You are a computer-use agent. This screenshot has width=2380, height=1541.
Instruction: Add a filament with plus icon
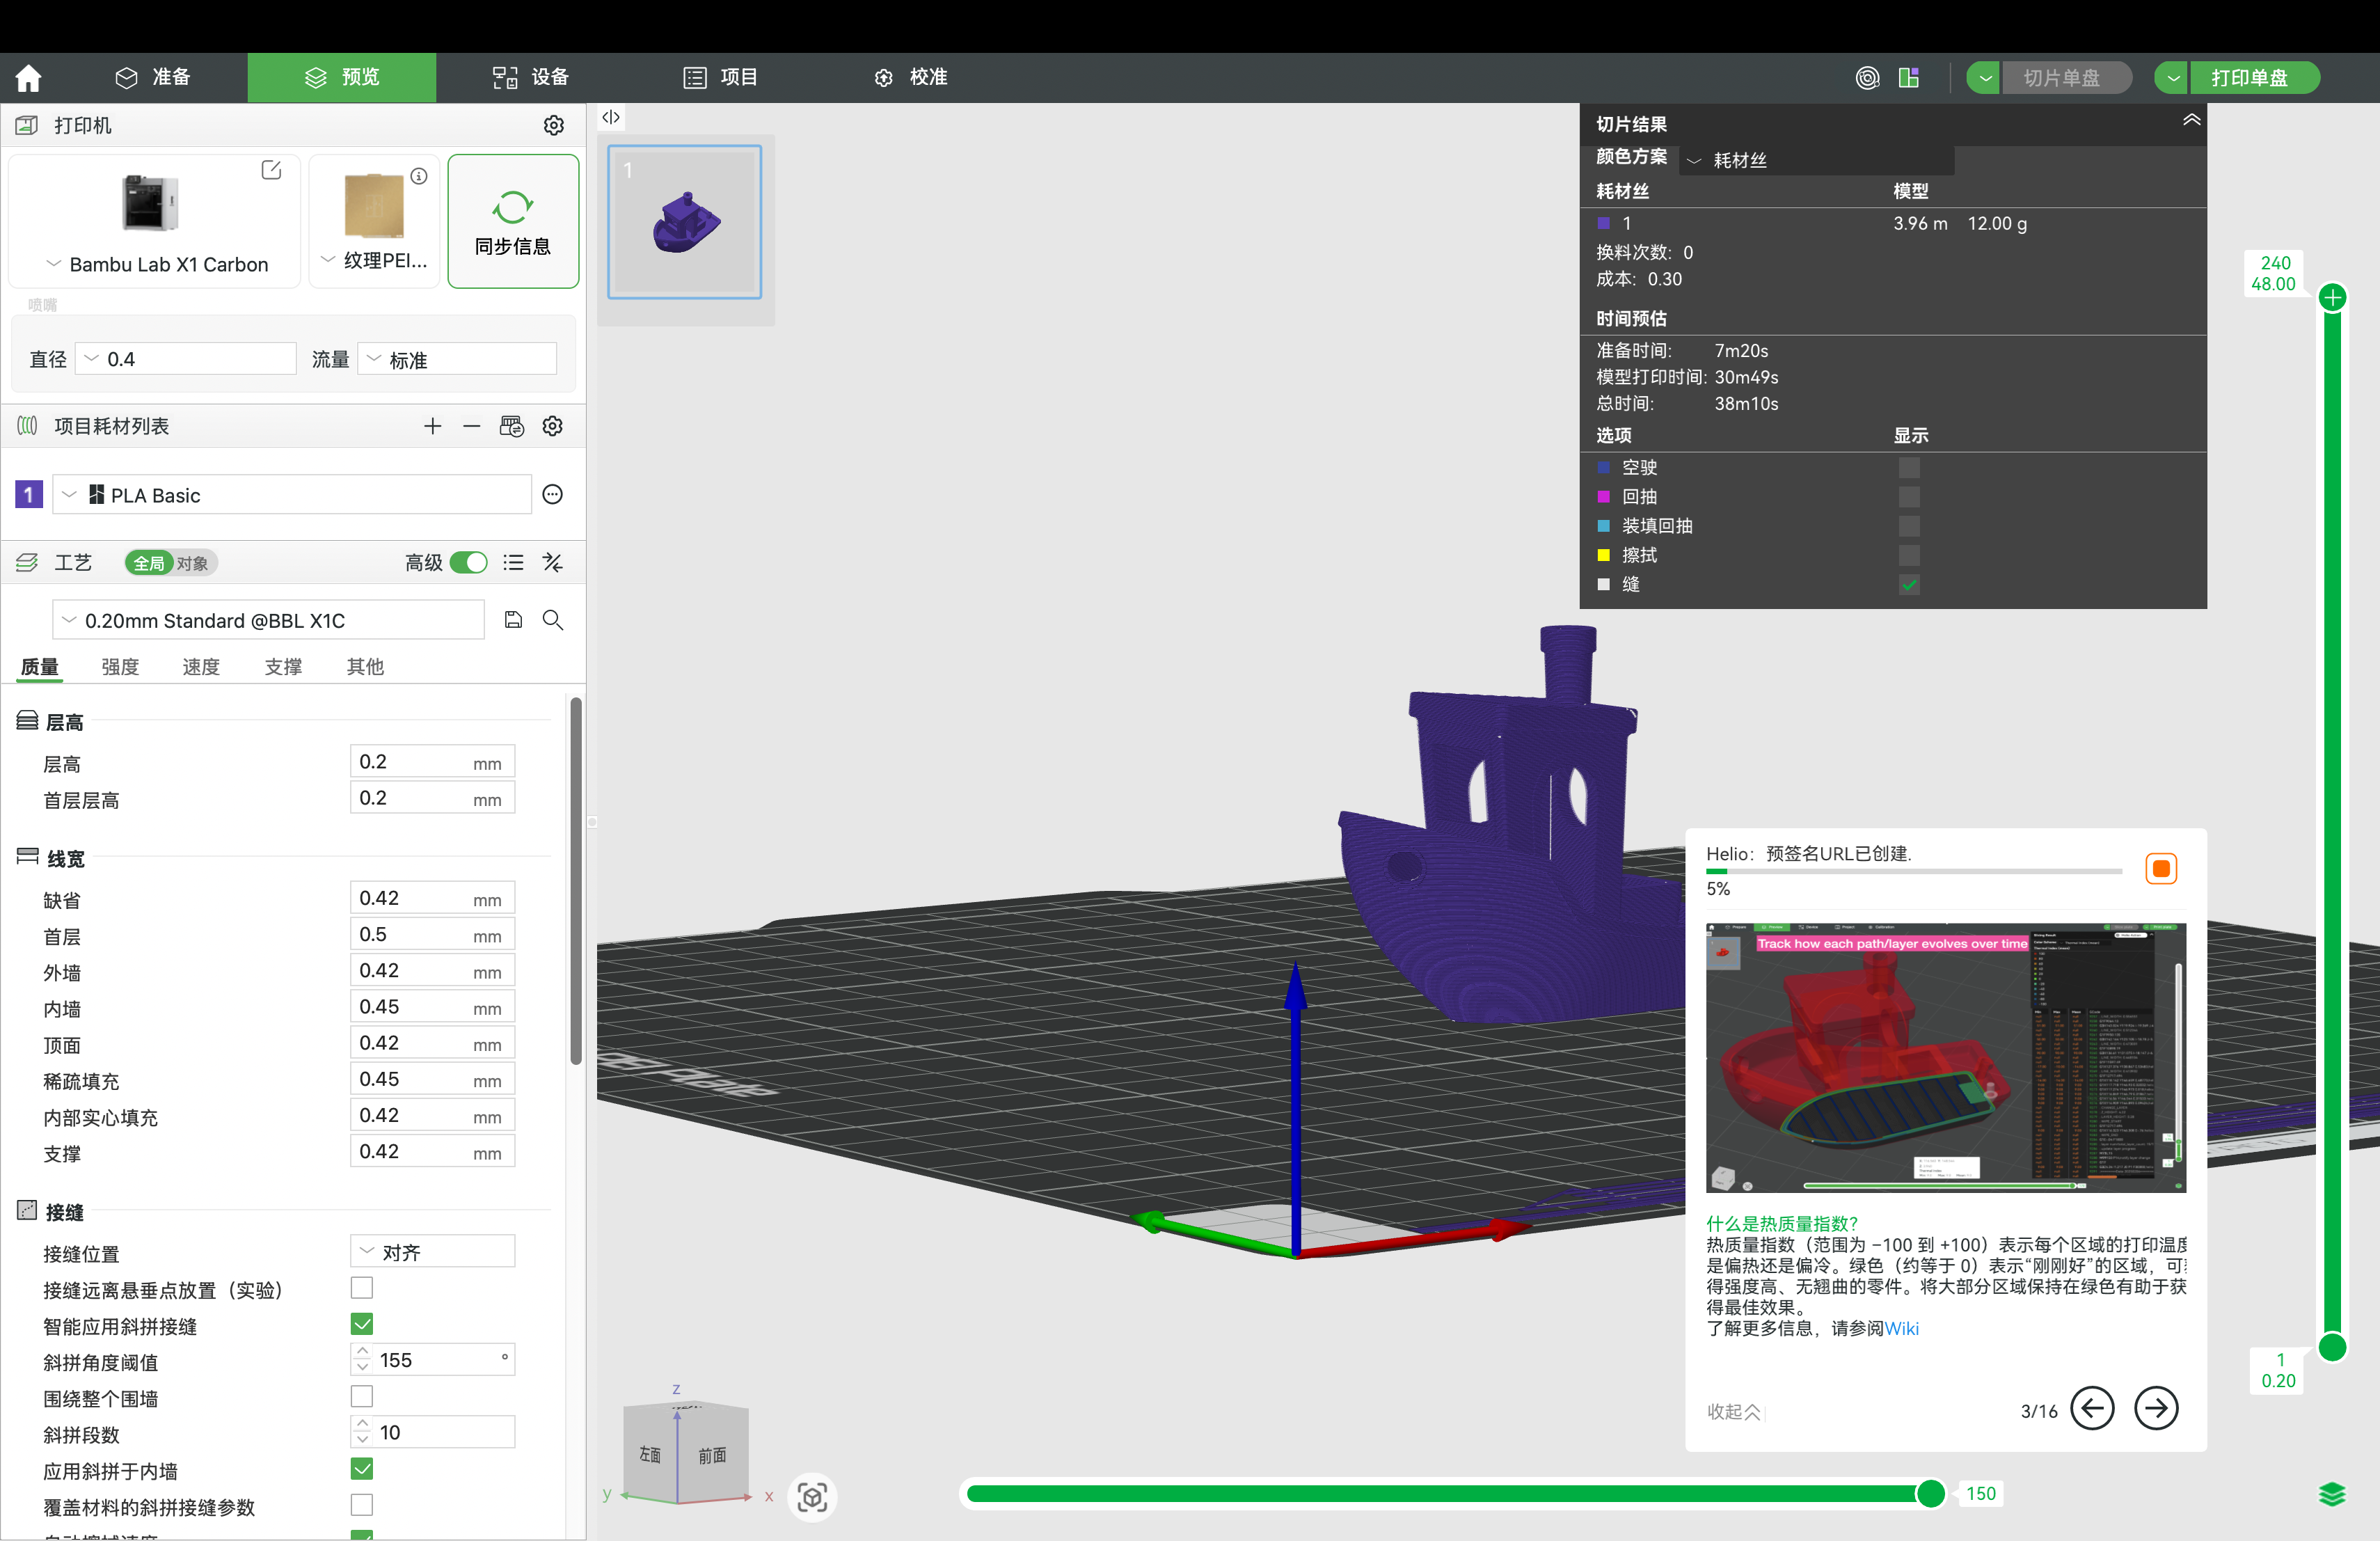pos(432,426)
